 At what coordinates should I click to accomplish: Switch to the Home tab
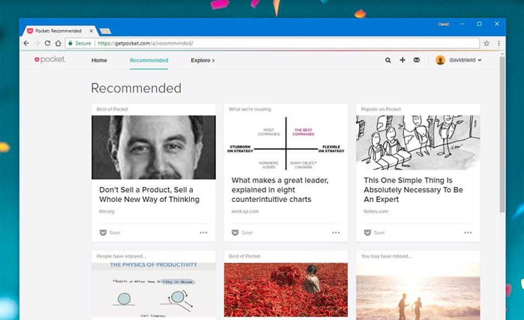pos(99,60)
